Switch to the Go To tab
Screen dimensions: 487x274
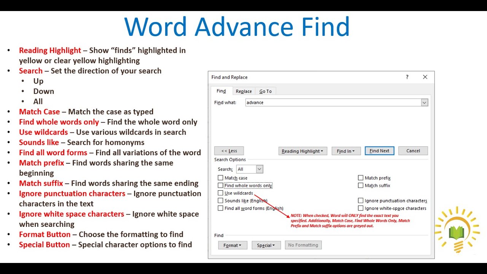pyautogui.click(x=266, y=91)
